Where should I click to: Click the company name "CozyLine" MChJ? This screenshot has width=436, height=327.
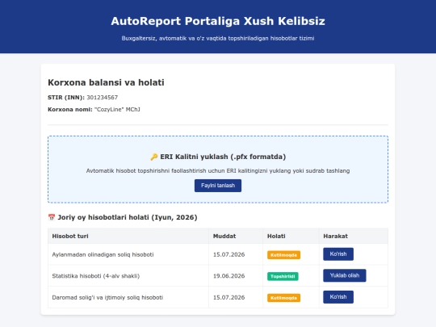point(117,110)
